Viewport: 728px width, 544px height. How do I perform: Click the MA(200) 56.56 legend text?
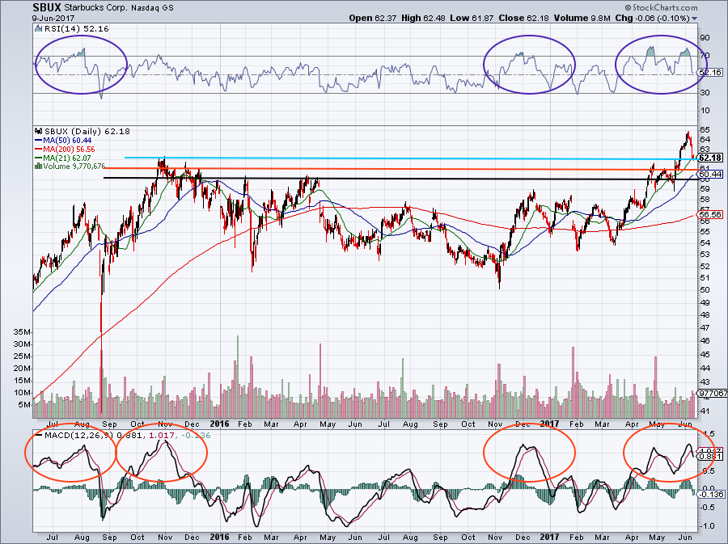point(70,150)
